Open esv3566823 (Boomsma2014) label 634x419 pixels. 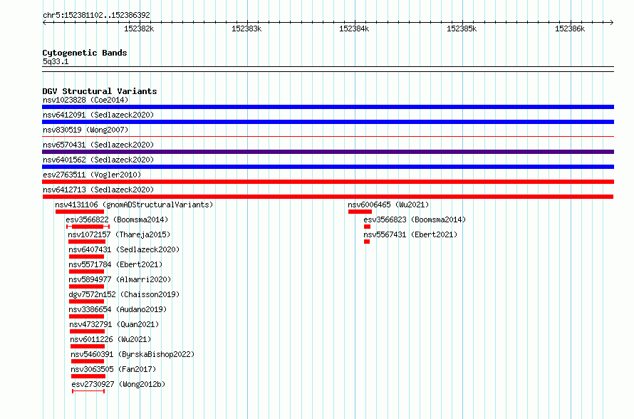[x=415, y=219]
